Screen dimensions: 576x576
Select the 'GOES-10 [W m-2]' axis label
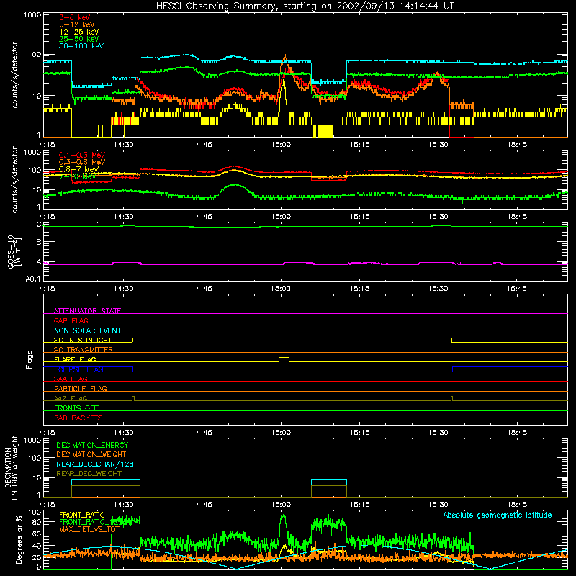click(x=14, y=252)
